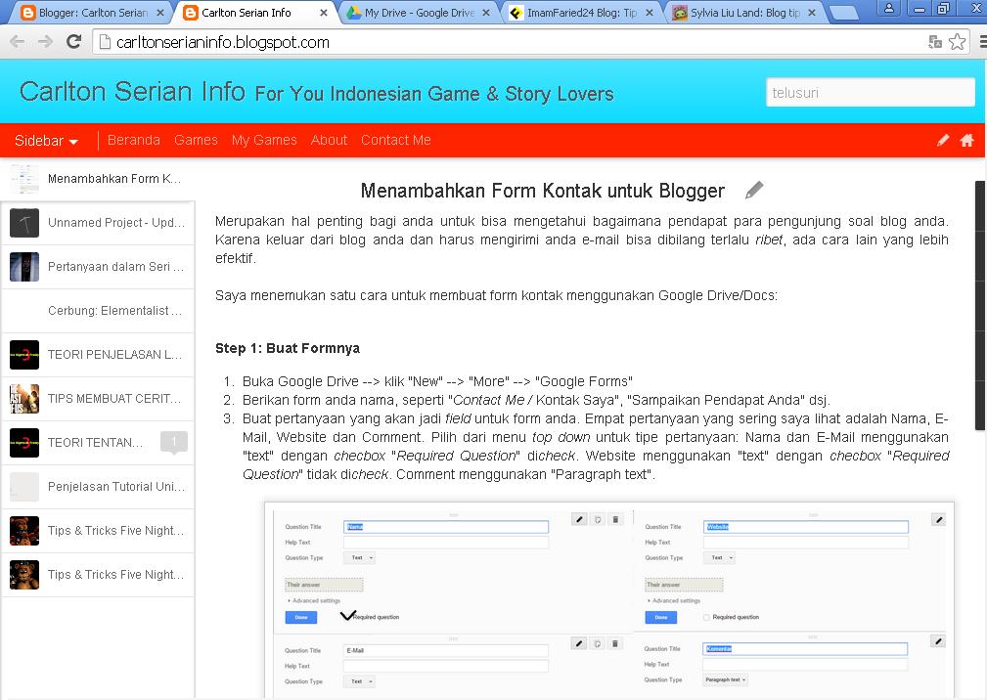Reload the page with refresh icon
This screenshot has height=700, width=987.
tap(73, 42)
